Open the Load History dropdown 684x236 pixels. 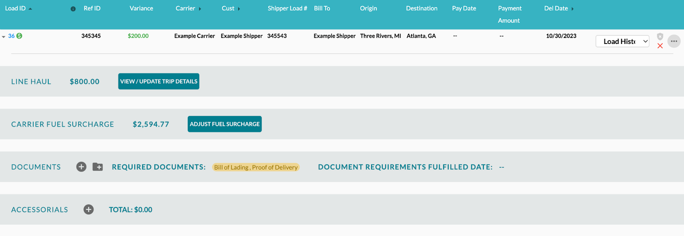(x=622, y=41)
